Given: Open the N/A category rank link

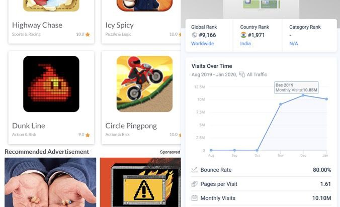Looking at the screenshot, I should click(293, 44).
